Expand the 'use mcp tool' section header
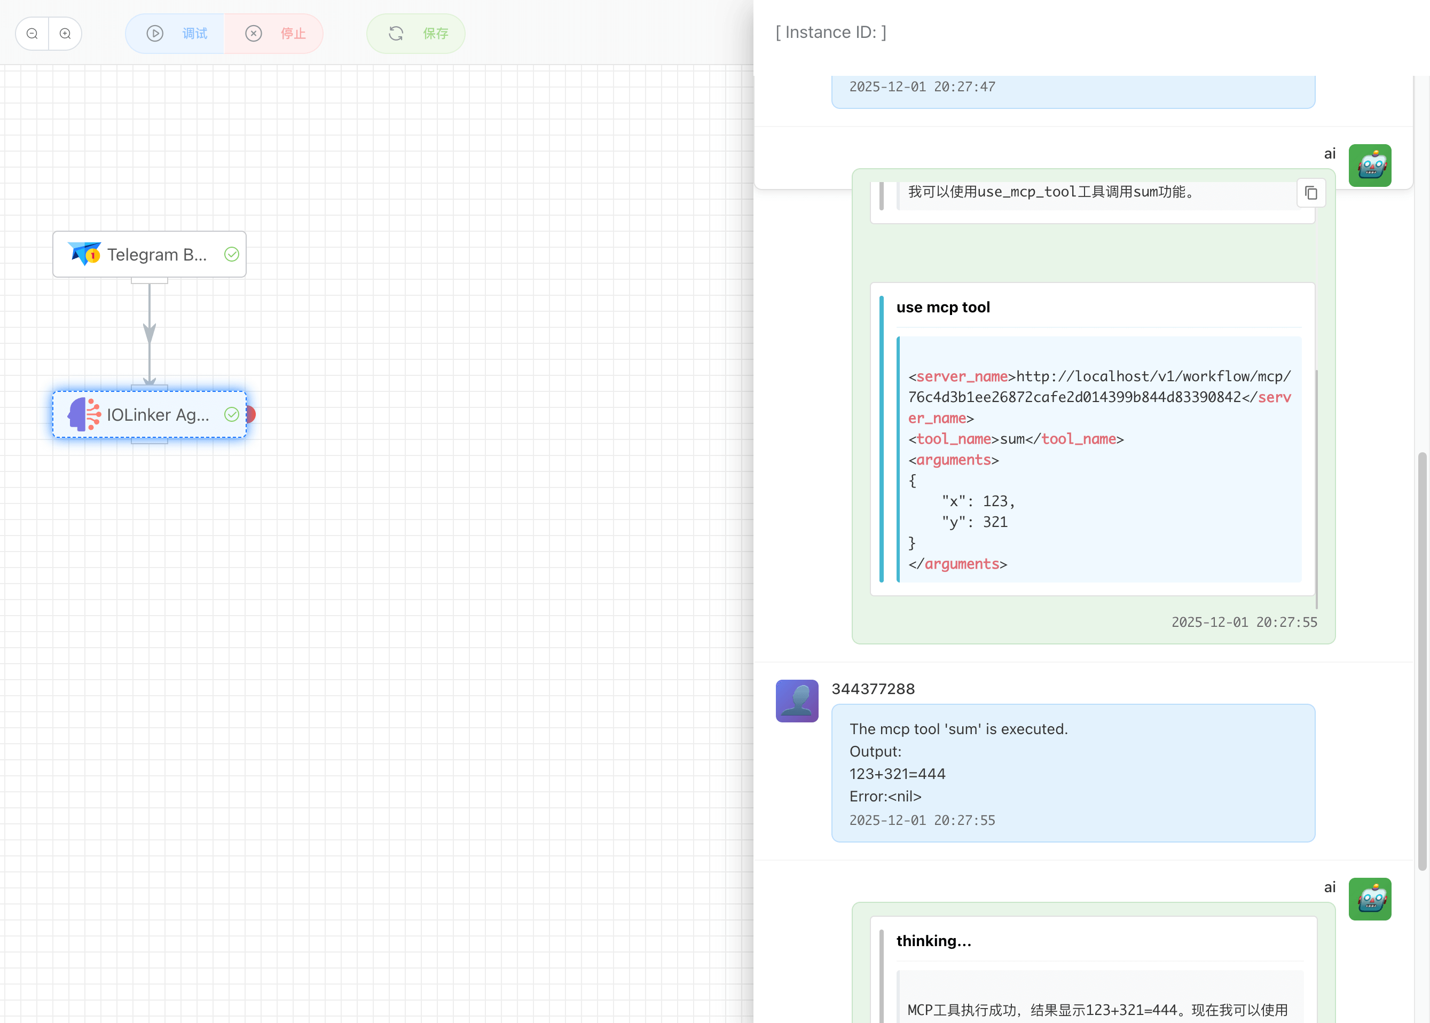Screen dimensions: 1430x1023 pyautogui.click(x=943, y=308)
